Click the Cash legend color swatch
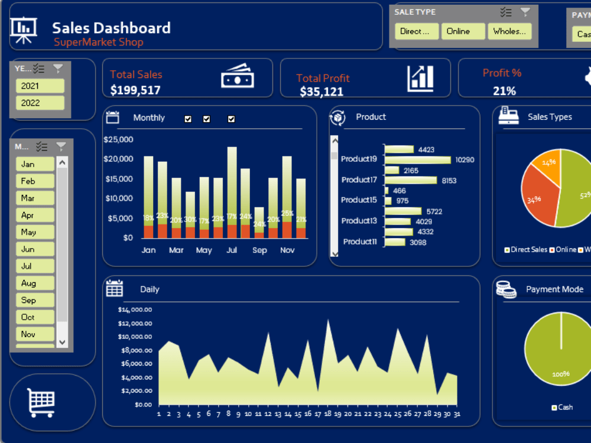Image resolution: width=591 pixels, height=443 pixels. pyautogui.click(x=554, y=408)
